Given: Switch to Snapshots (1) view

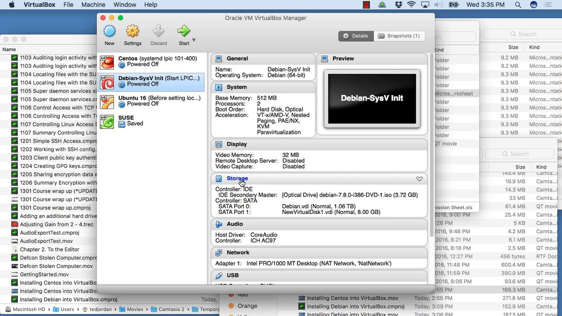Looking at the screenshot, I should click(399, 36).
